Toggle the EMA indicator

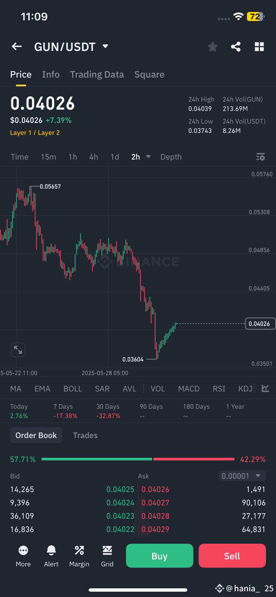pyautogui.click(x=42, y=389)
